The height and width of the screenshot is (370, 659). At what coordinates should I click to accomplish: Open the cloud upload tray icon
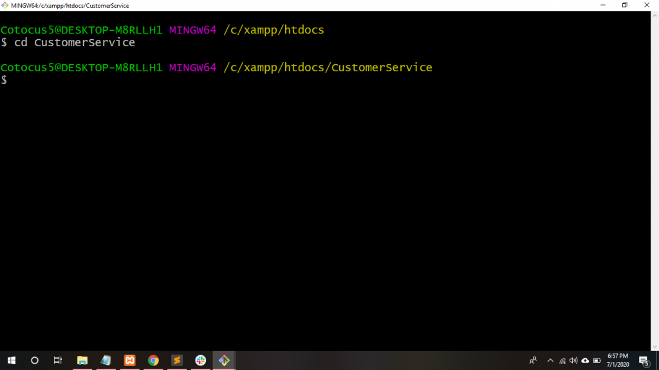pos(585,360)
